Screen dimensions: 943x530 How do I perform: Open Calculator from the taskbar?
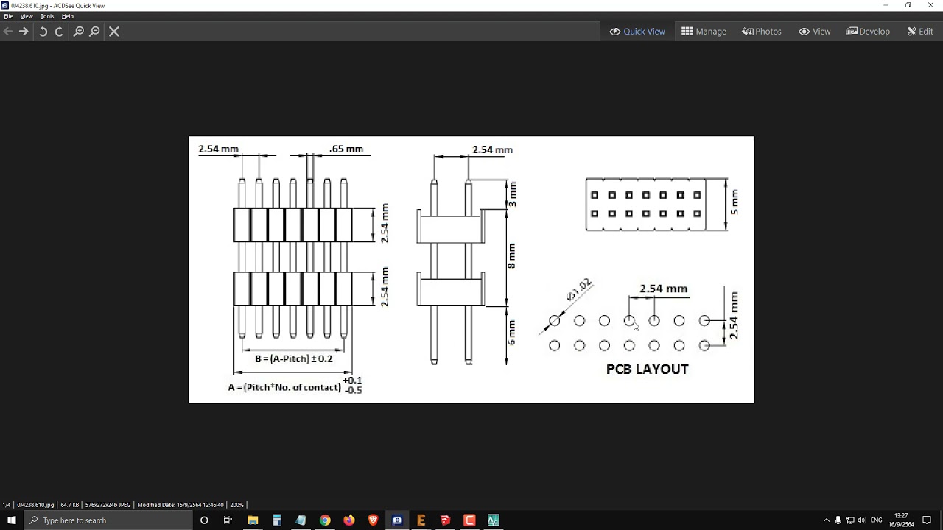pyautogui.click(x=277, y=520)
